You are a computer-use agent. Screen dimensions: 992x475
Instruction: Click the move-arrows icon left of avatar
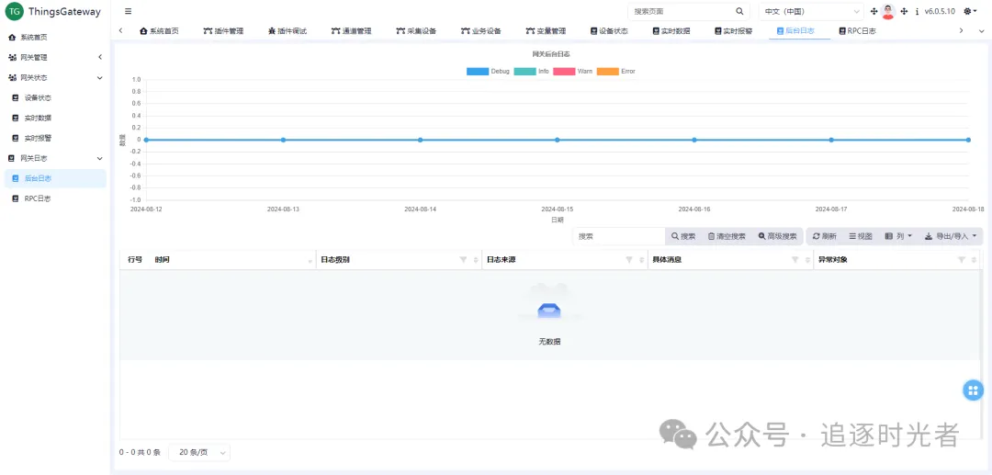point(874,11)
